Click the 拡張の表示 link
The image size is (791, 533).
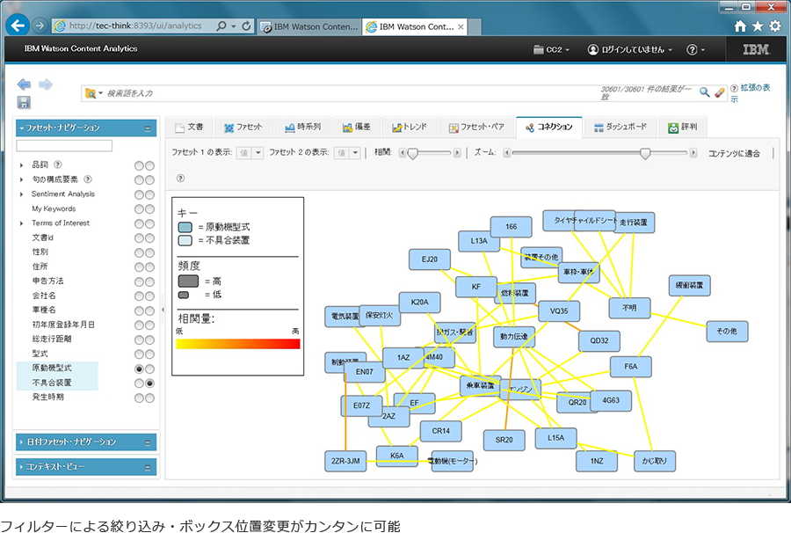point(752,93)
